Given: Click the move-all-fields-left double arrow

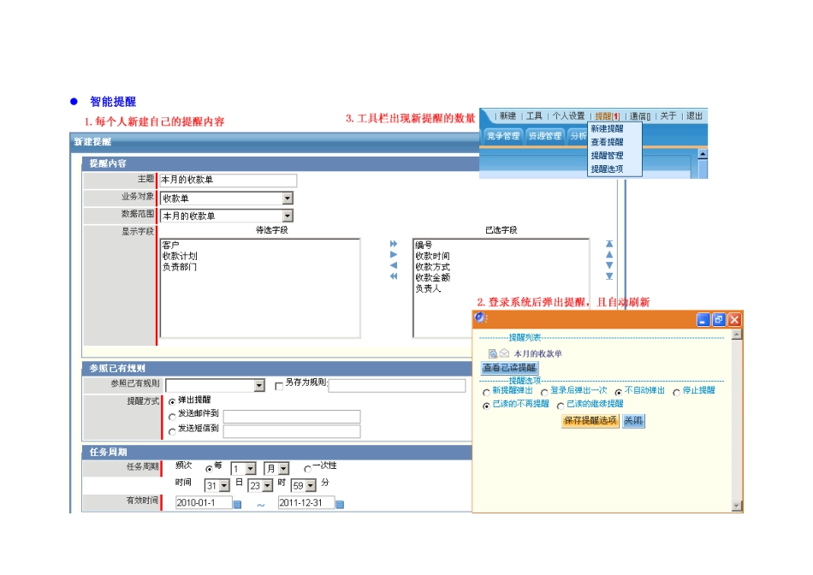Looking at the screenshot, I should tap(394, 276).
